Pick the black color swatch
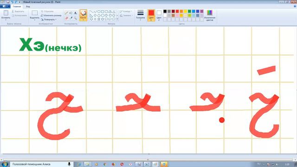The height and width of the screenshot is (167, 297). pos(165,11)
